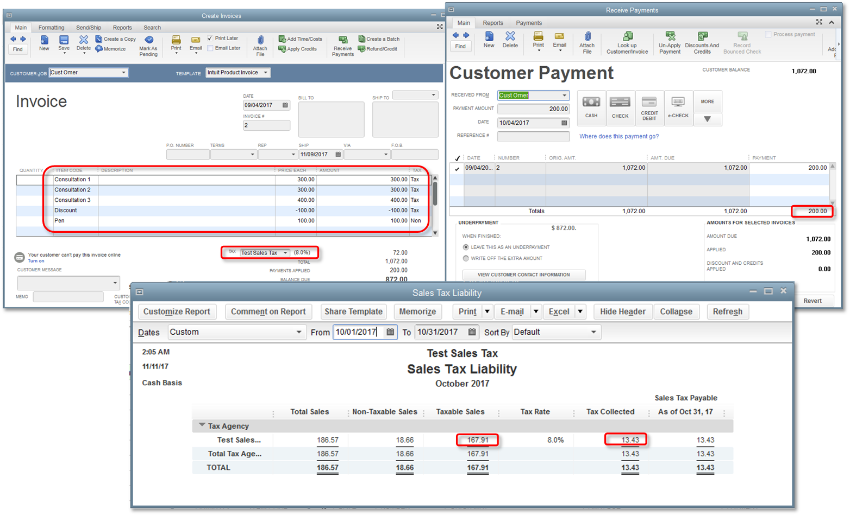850x516 pixels.
Task: Click Create a Batch
Action: pos(379,39)
